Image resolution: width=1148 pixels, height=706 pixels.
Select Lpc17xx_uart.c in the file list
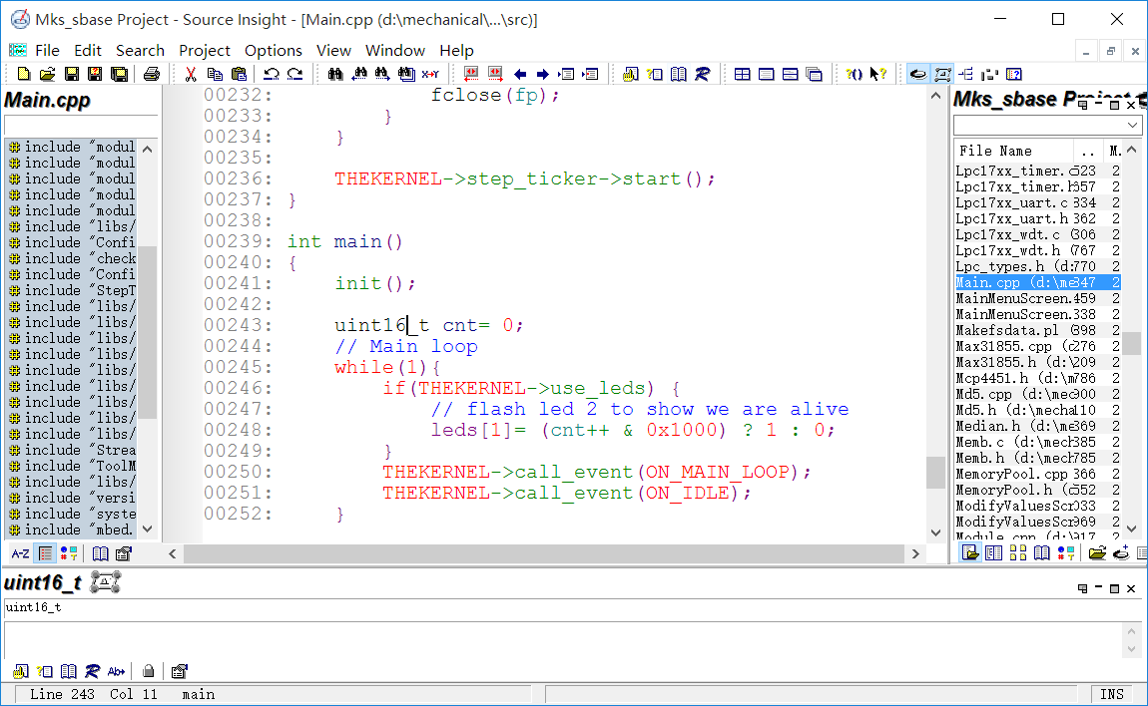[x=1037, y=202]
